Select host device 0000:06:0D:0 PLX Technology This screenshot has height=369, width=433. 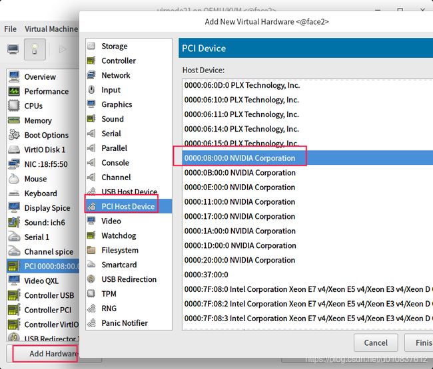coord(307,85)
